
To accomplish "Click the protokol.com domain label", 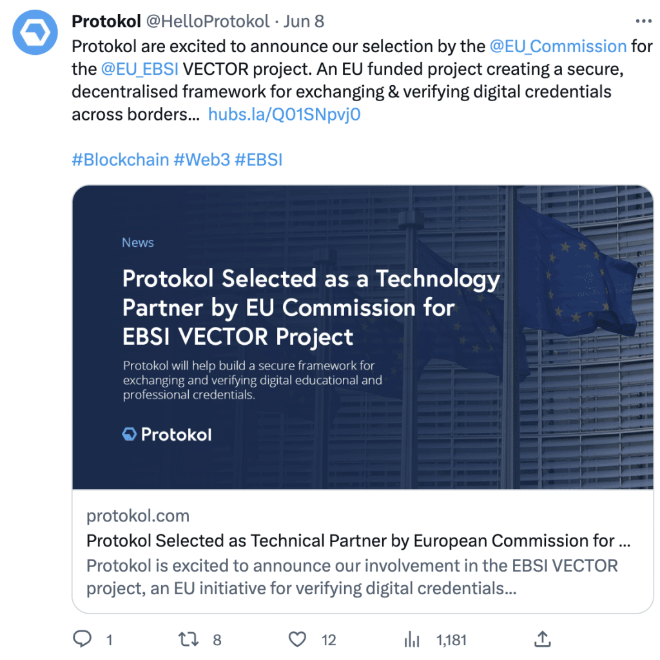I will (x=138, y=516).
